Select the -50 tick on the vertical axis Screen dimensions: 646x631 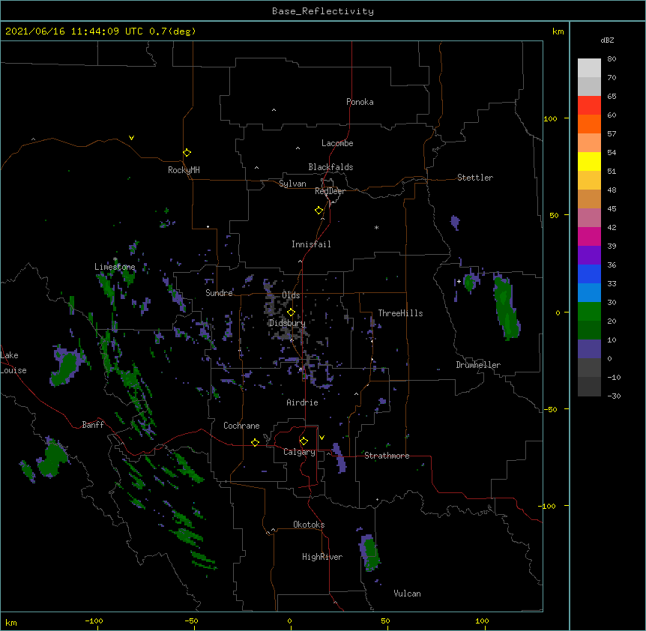(x=550, y=409)
